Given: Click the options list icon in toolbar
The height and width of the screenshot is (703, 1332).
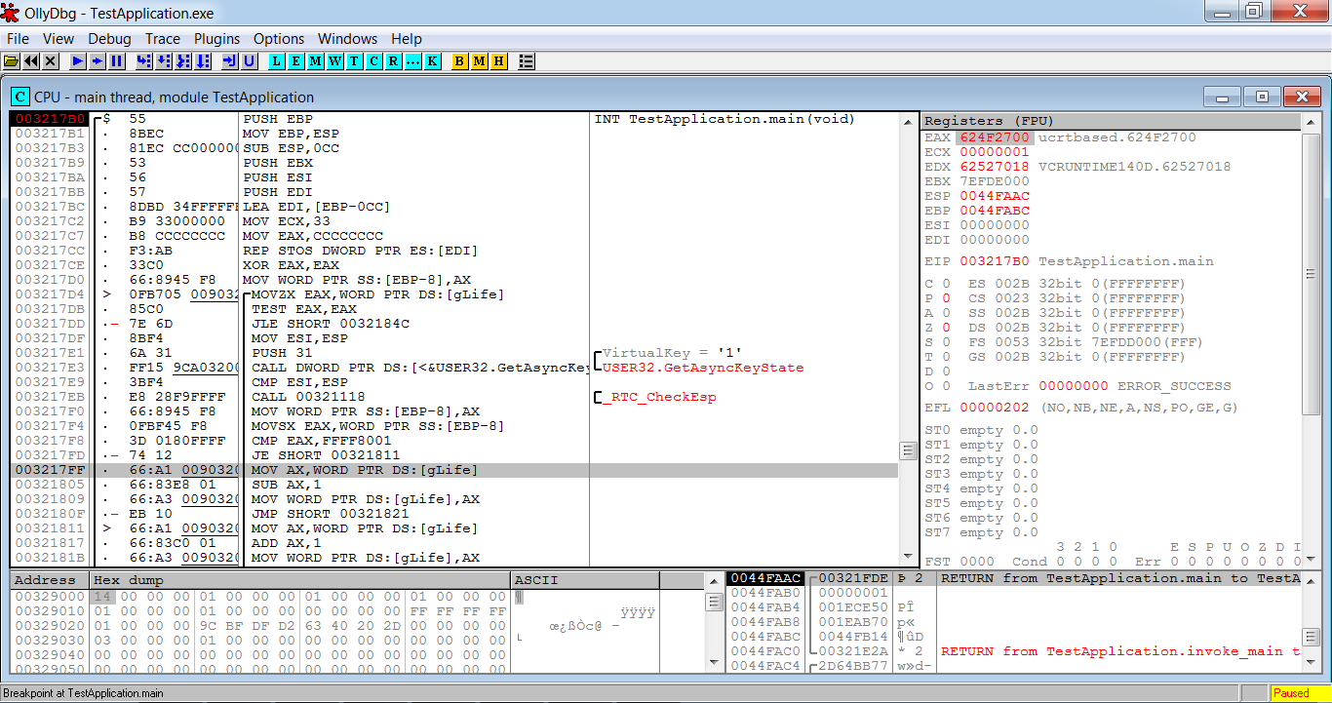Looking at the screenshot, I should (x=527, y=61).
